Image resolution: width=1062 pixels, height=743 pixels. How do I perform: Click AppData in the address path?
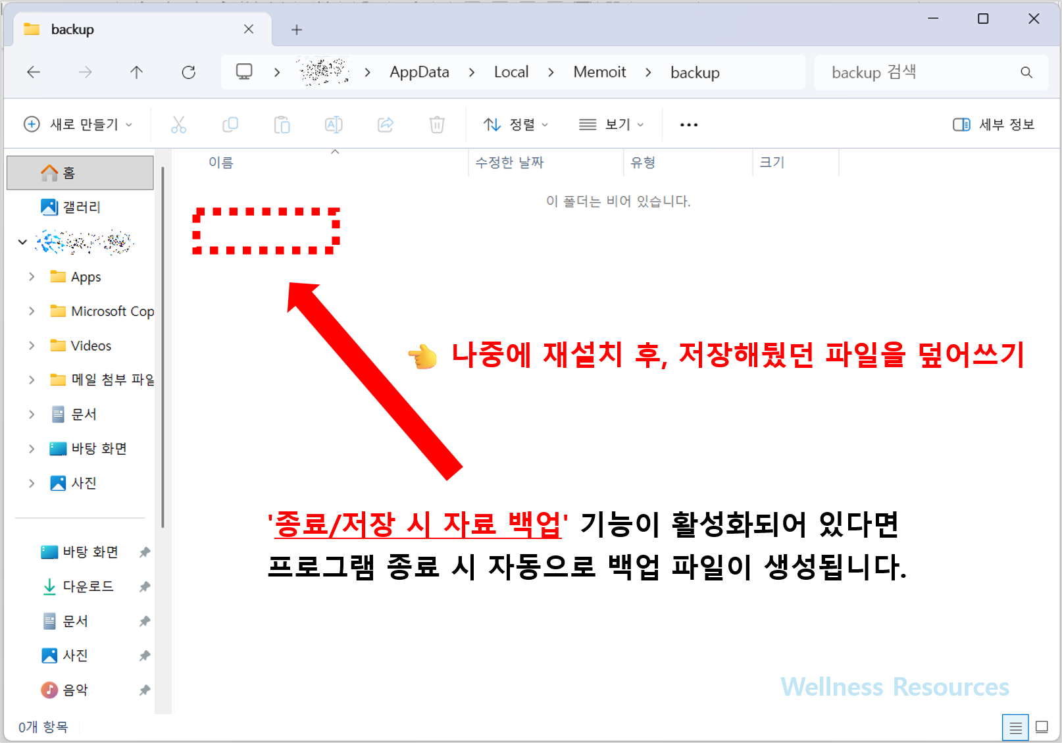(x=419, y=72)
